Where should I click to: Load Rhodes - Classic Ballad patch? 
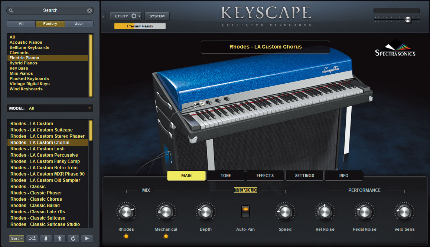coord(48,206)
